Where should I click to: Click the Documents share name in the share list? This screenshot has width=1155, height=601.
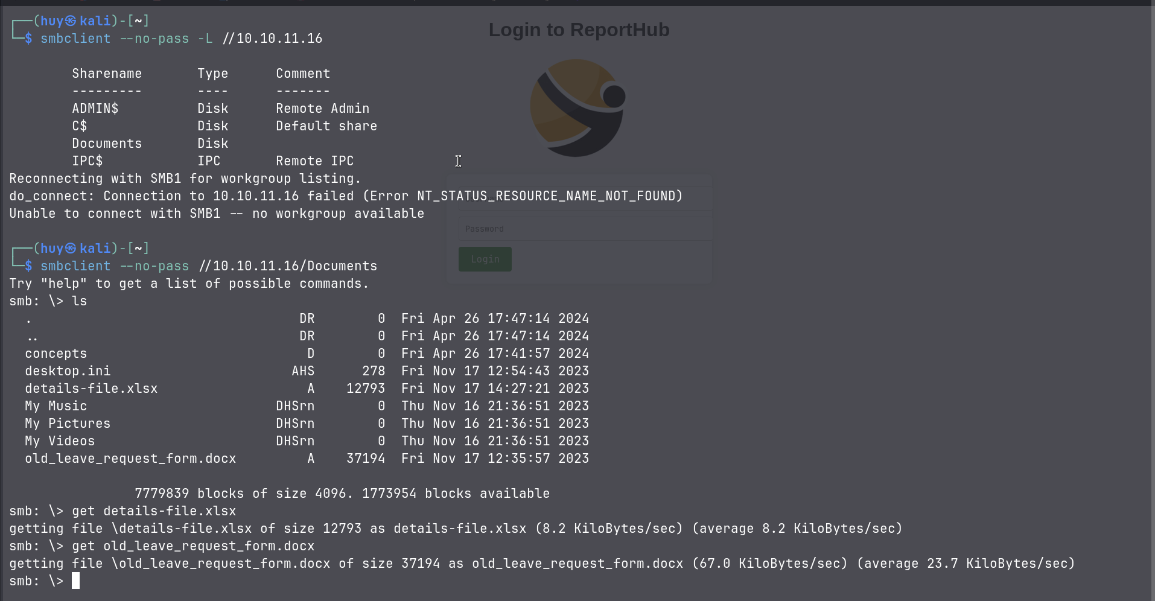(107, 144)
